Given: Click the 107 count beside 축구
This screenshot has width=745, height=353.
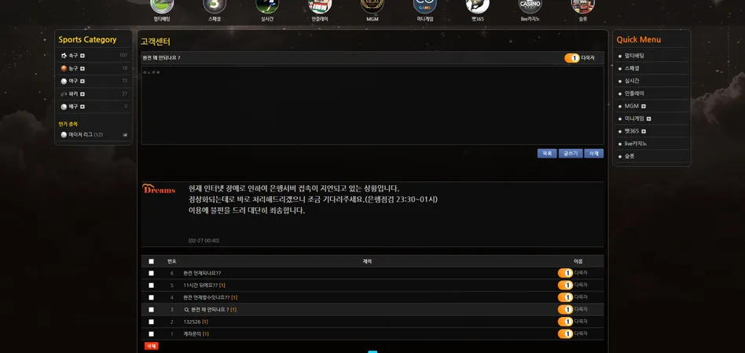Looking at the screenshot, I should point(123,56).
